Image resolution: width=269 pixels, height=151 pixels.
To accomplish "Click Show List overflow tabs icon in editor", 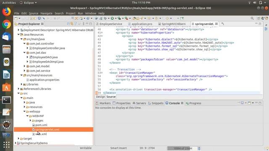I will click(223, 24).
